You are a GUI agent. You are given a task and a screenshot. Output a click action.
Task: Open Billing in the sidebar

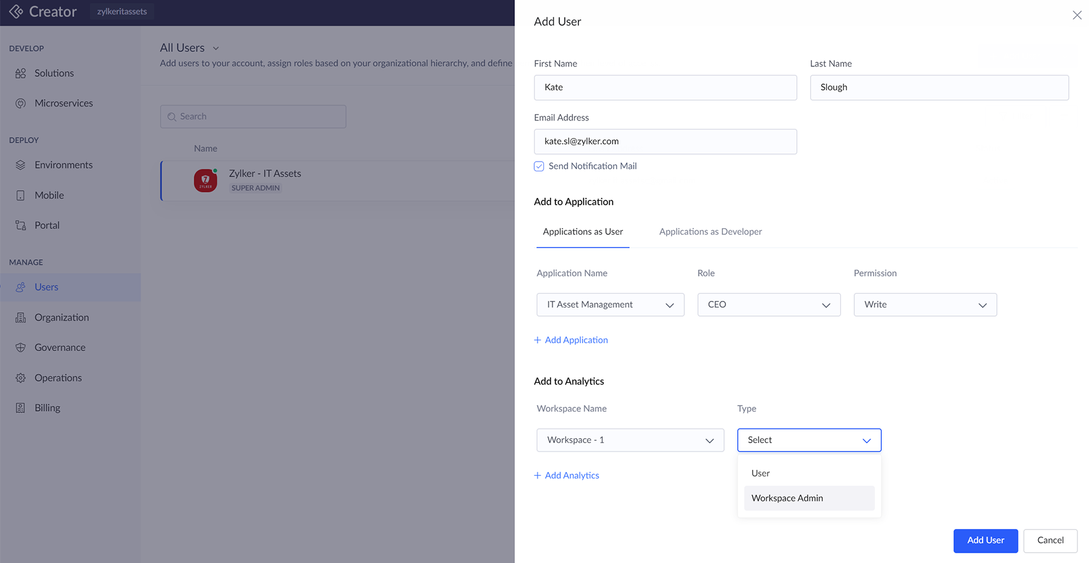tap(70, 408)
